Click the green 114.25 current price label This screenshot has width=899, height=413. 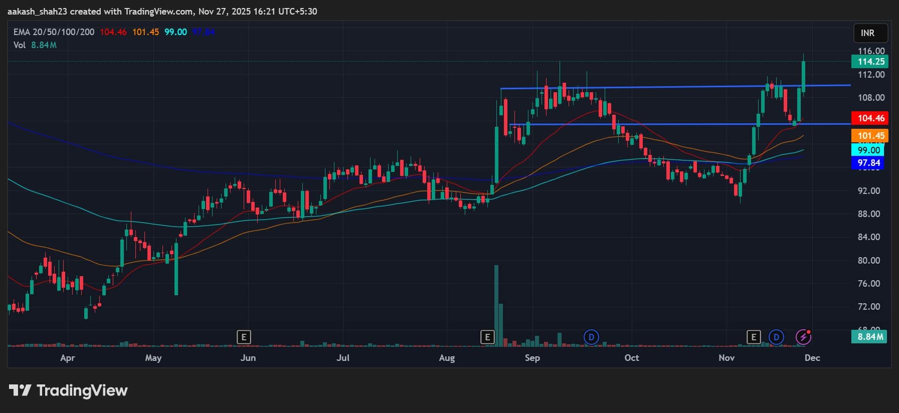[870, 62]
